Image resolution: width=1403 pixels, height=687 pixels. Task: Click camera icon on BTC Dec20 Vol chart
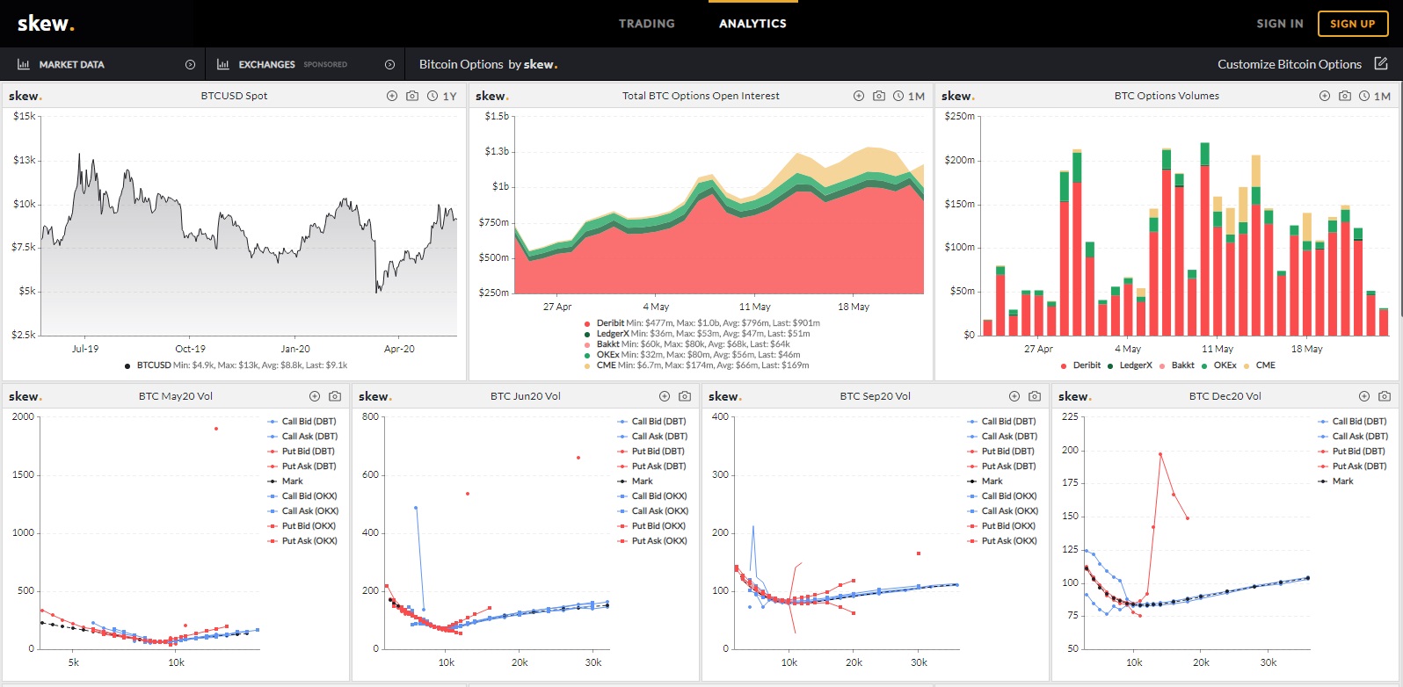pos(1385,396)
